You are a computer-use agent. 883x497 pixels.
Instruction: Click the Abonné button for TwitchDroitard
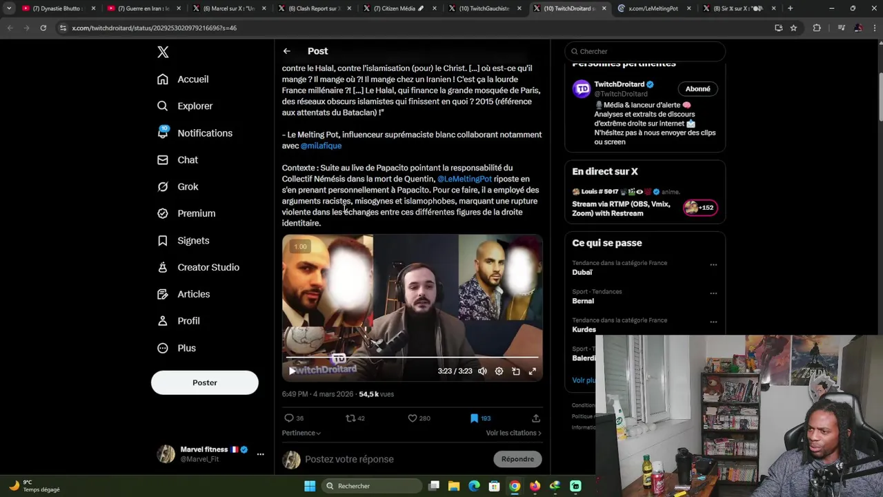point(697,88)
